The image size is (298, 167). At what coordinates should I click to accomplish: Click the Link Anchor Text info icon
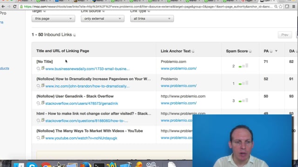tap(193, 51)
